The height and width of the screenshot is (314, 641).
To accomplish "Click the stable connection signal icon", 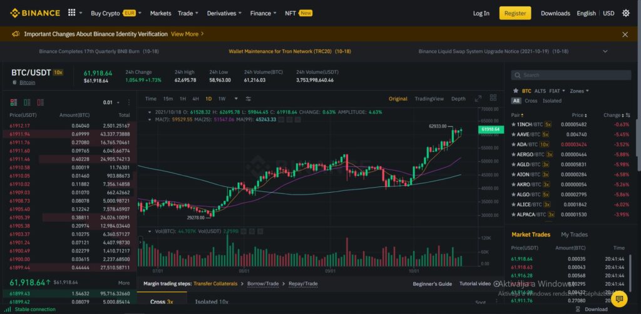I will (x=8, y=309).
